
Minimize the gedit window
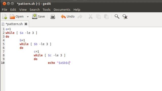(8, 4)
